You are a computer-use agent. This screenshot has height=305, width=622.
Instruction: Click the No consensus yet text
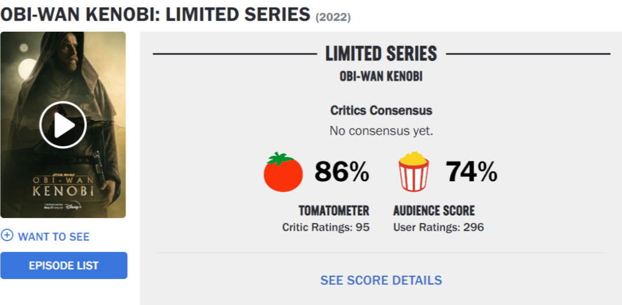(x=381, y=131)
